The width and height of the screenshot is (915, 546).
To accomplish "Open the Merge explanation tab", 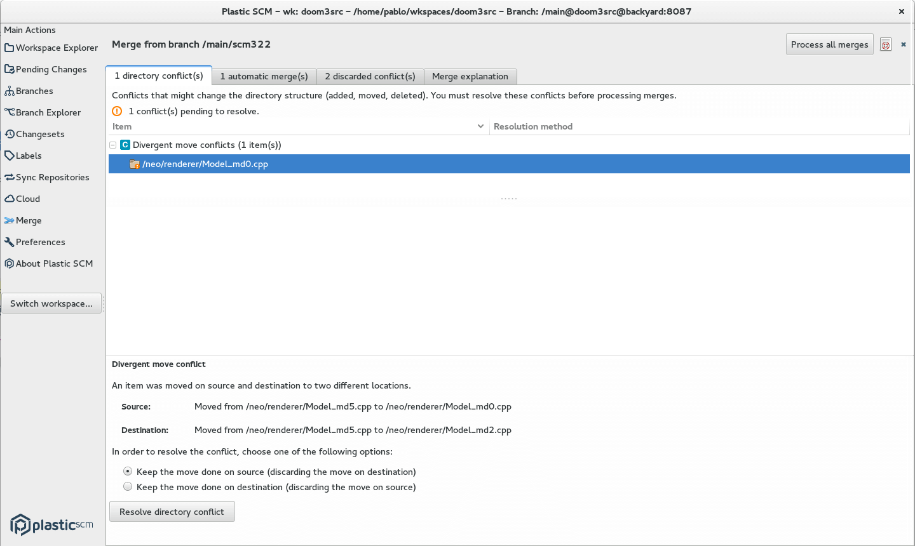I will pos(470,76).
